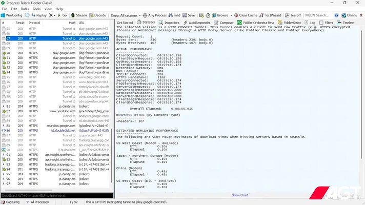Click the Any Process target picker
The width and height of the screenshot is (365, 205).
point(155,15)
